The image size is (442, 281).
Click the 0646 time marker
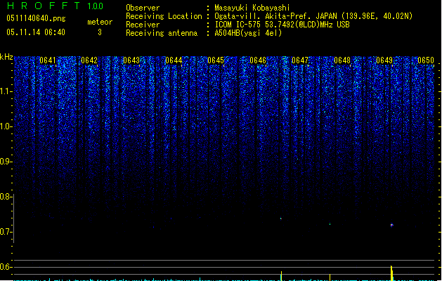258,60
